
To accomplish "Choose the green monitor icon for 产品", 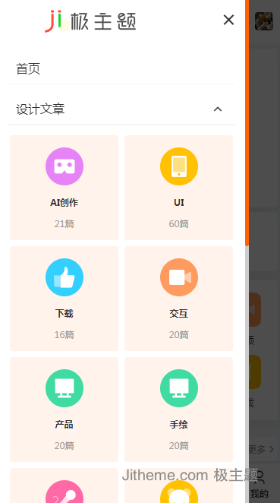I will 64,388.
